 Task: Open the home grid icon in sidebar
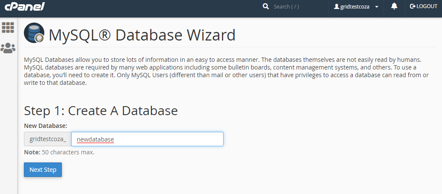[8, 27]
